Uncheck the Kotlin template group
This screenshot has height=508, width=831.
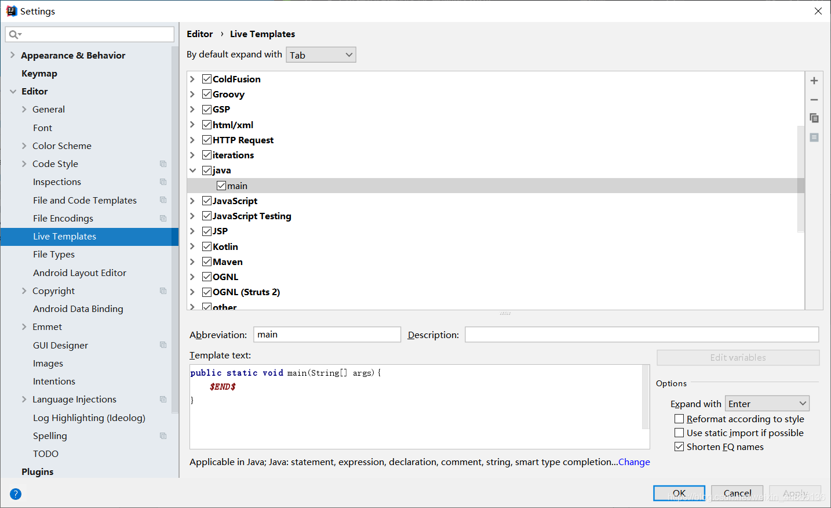click(207, 246)
